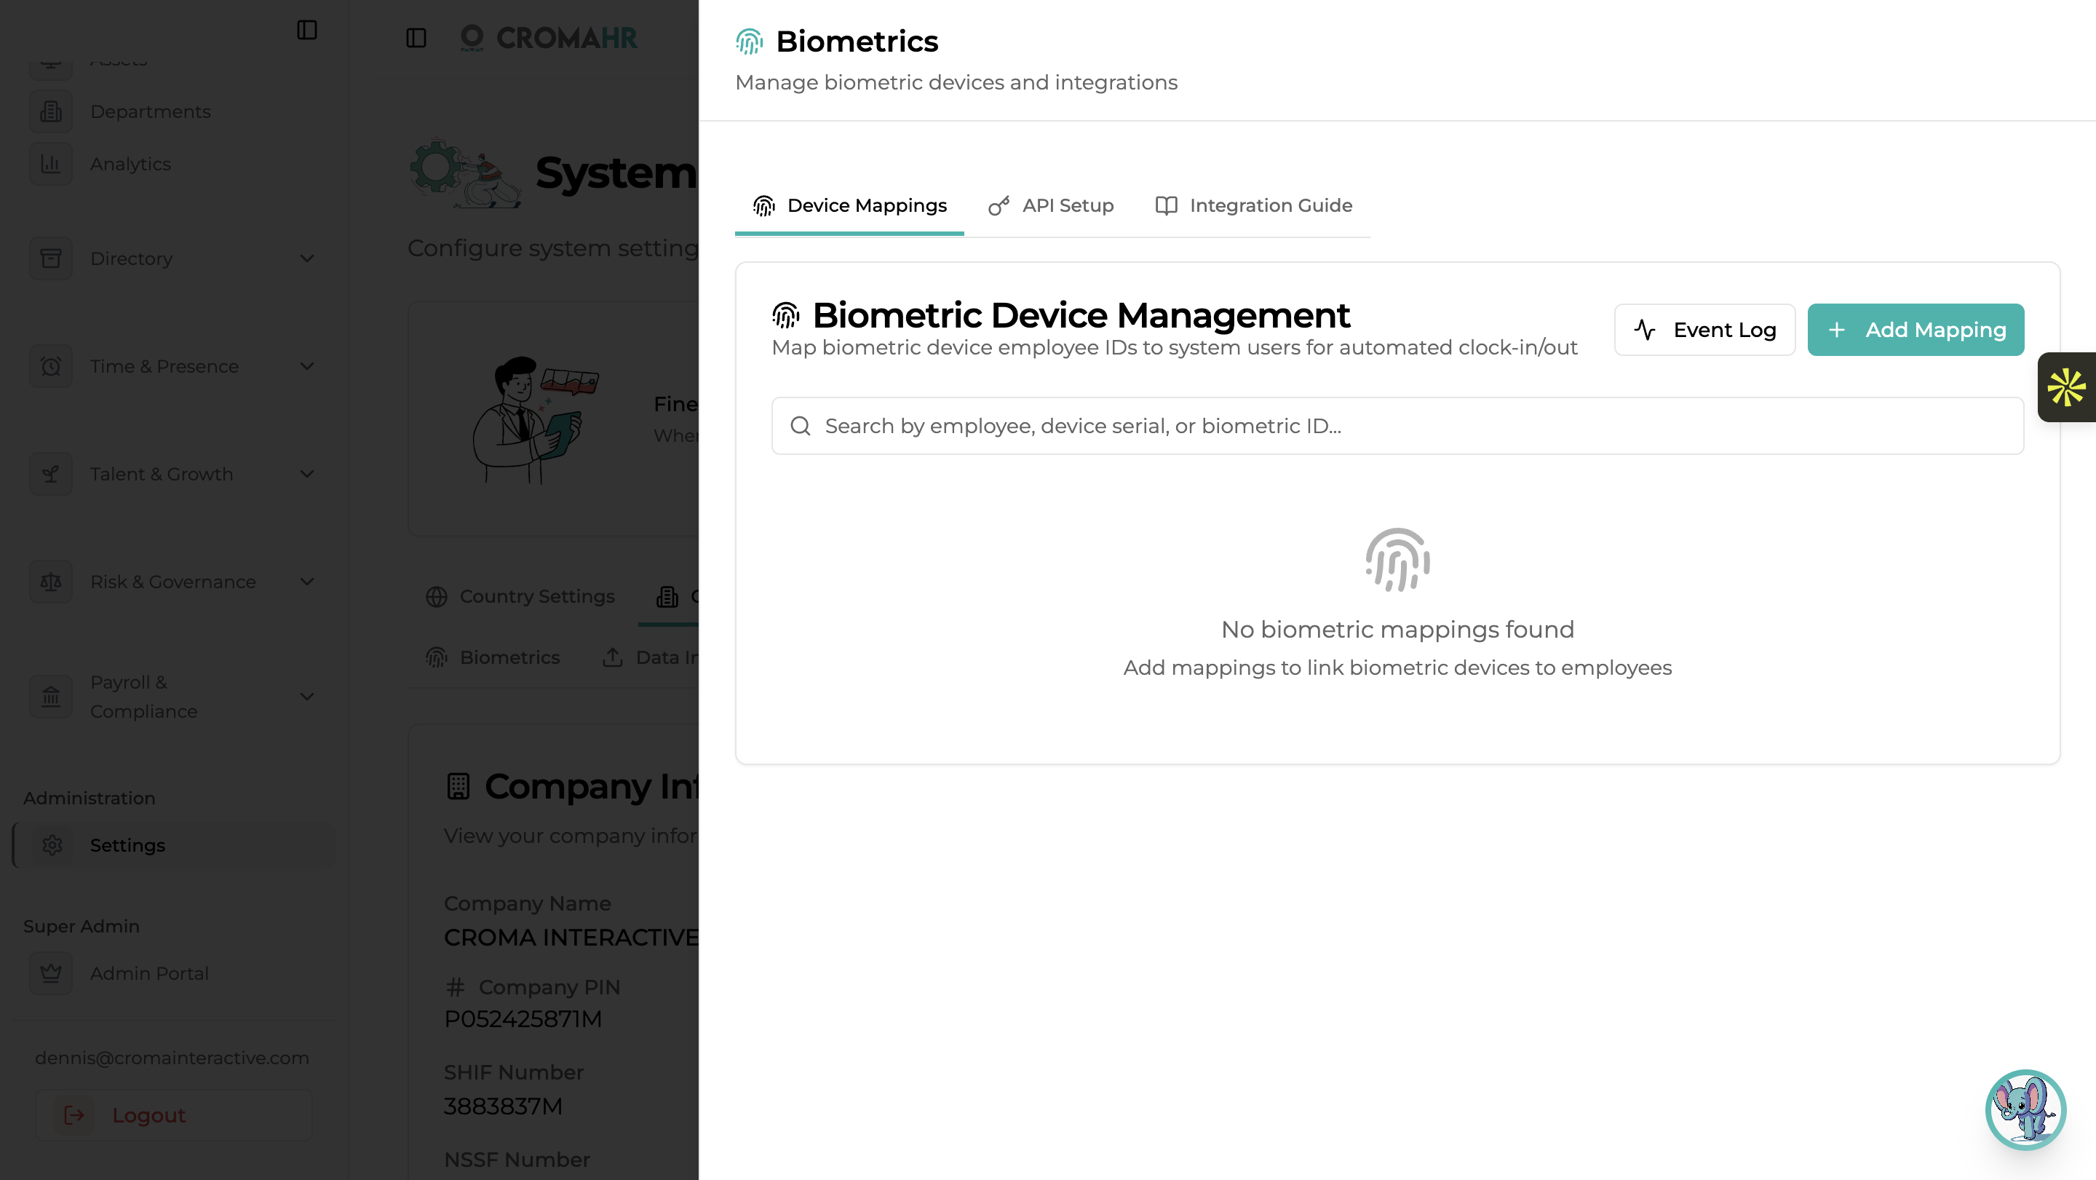This screenshot has height=1180, width=2096.
Task: Toggle the panel icon next to CROMAHR logo
Action: [x=416, y=39]
